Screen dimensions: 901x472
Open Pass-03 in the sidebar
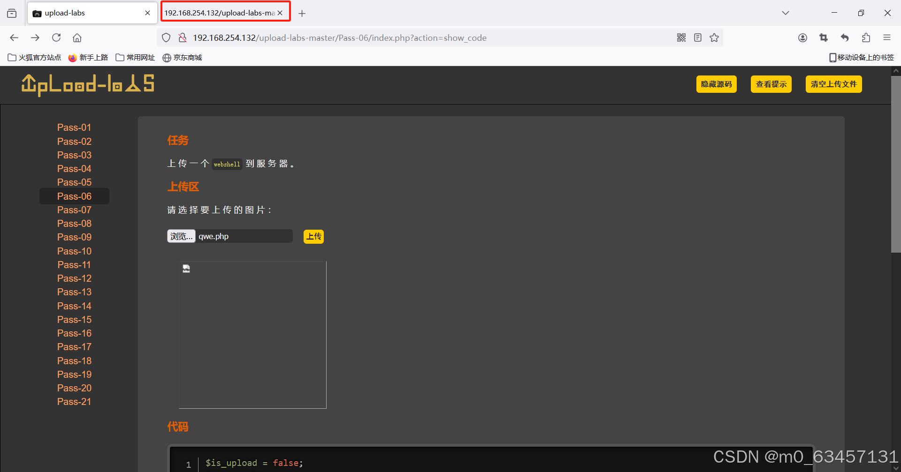[74, 155]
